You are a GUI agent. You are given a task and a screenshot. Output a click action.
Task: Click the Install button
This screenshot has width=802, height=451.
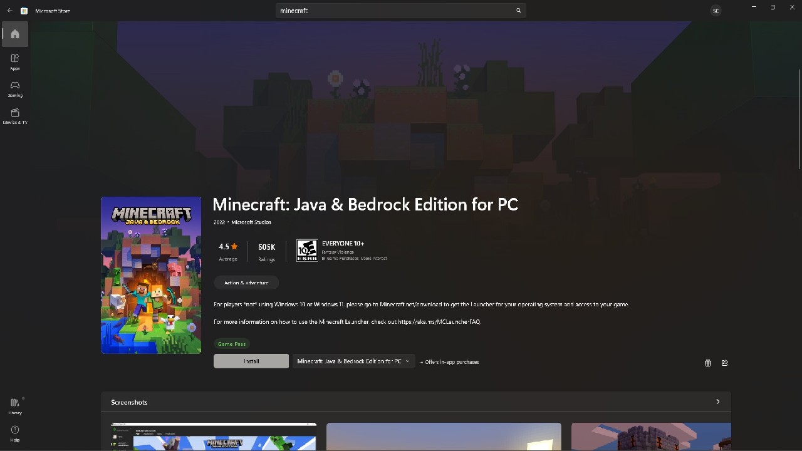pyautogui.click(x=251, y=361)
